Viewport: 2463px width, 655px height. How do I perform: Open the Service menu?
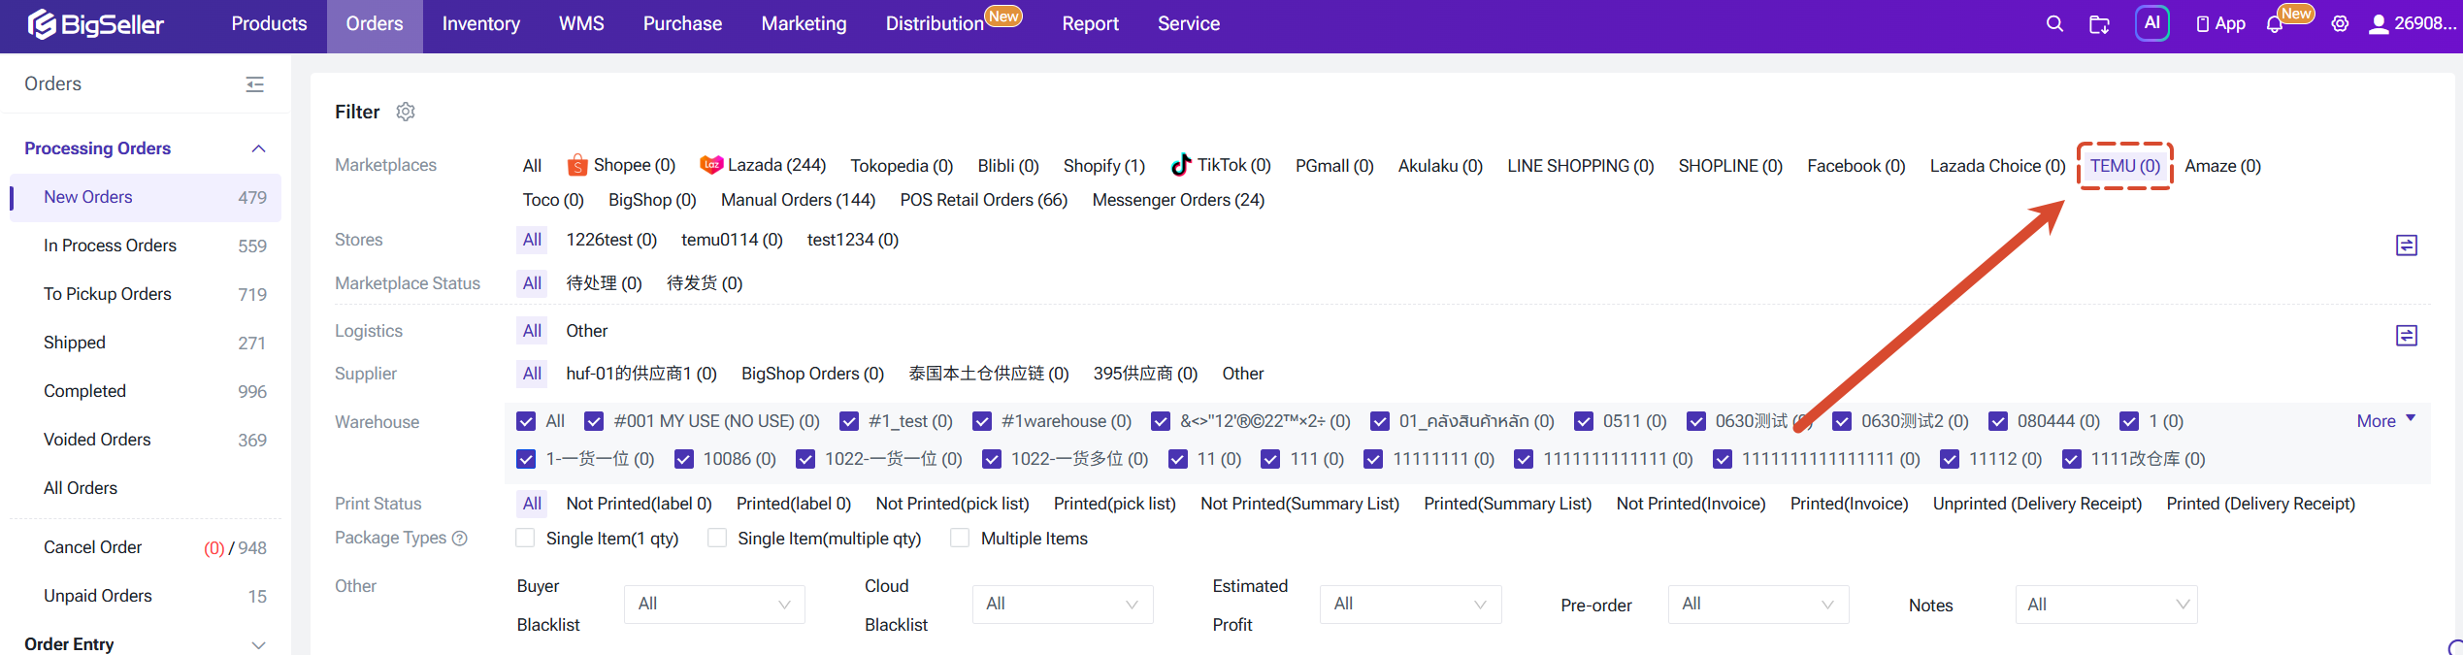pyautogui.click(x=1189, y=24)
